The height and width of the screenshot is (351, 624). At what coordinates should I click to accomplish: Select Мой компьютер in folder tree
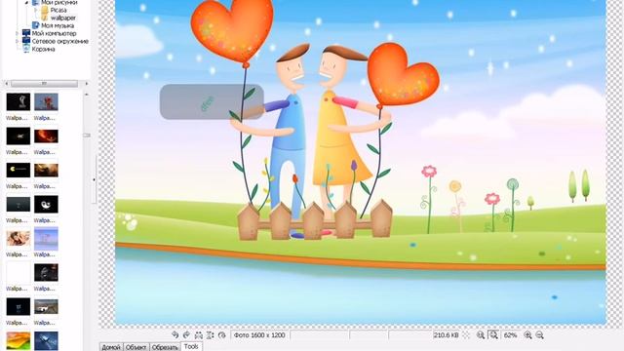[55, 33]
